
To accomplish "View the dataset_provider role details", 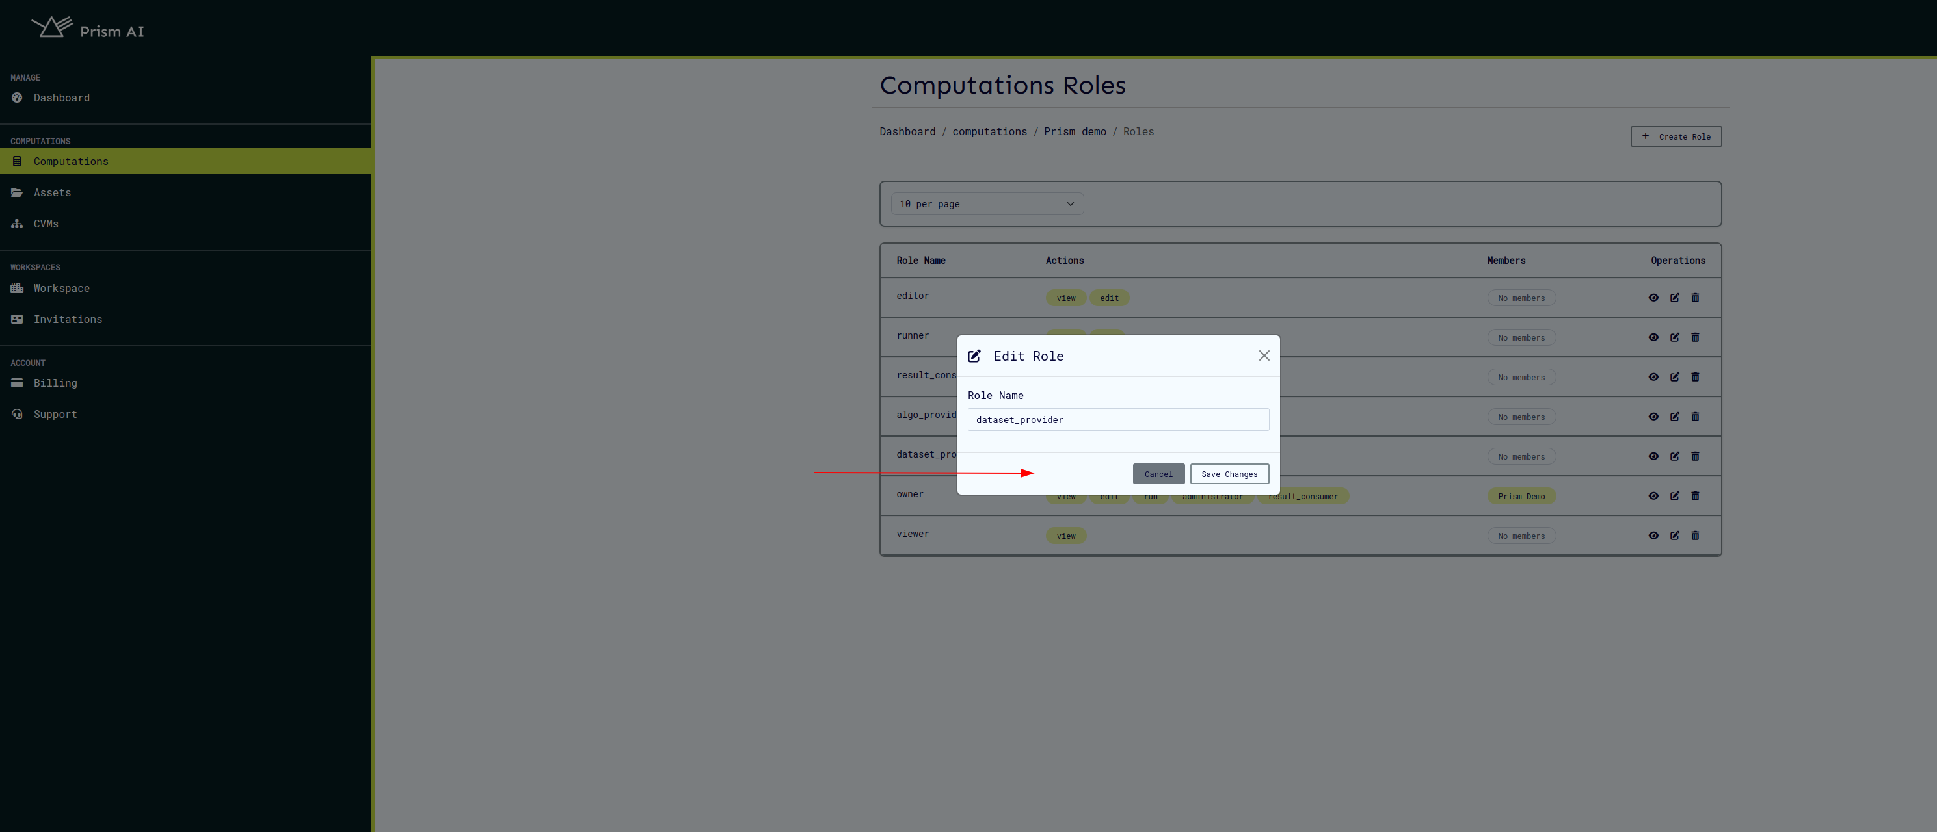I will (x=1653, y=456).
